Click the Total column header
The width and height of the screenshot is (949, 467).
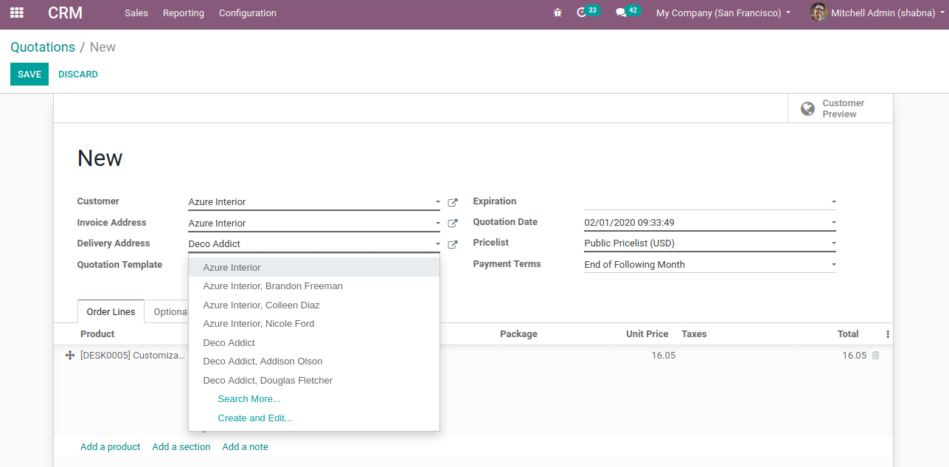tap(848, 334)
